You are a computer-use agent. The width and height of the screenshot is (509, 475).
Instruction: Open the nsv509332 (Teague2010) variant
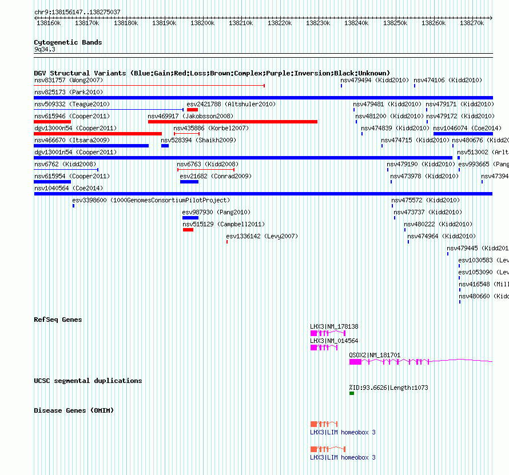(72, 104)
